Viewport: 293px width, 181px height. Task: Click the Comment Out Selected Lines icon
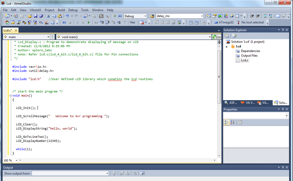click(x=265, y=16)
